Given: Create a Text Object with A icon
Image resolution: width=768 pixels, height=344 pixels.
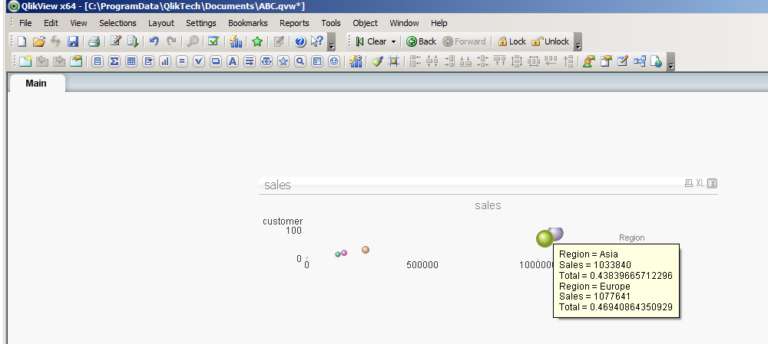Looking at the screenshot, I should (233, 61).
